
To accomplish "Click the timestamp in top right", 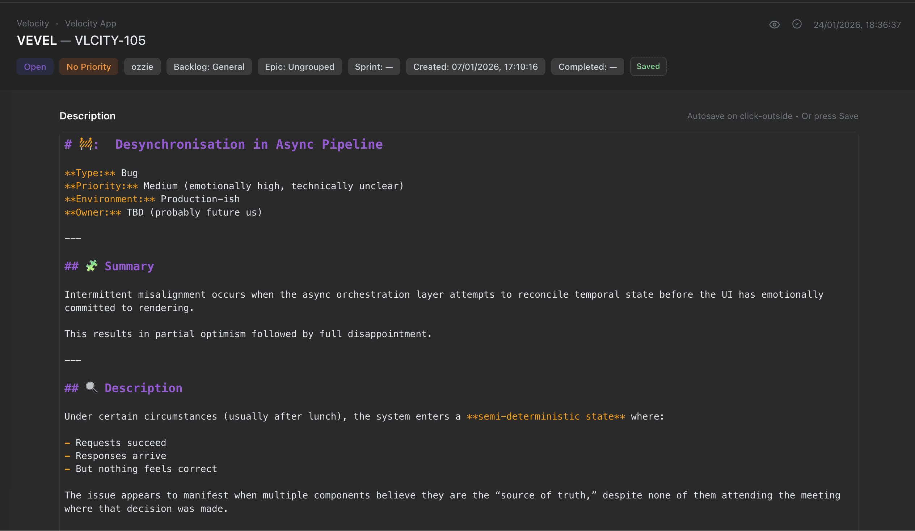I will 857,25.
